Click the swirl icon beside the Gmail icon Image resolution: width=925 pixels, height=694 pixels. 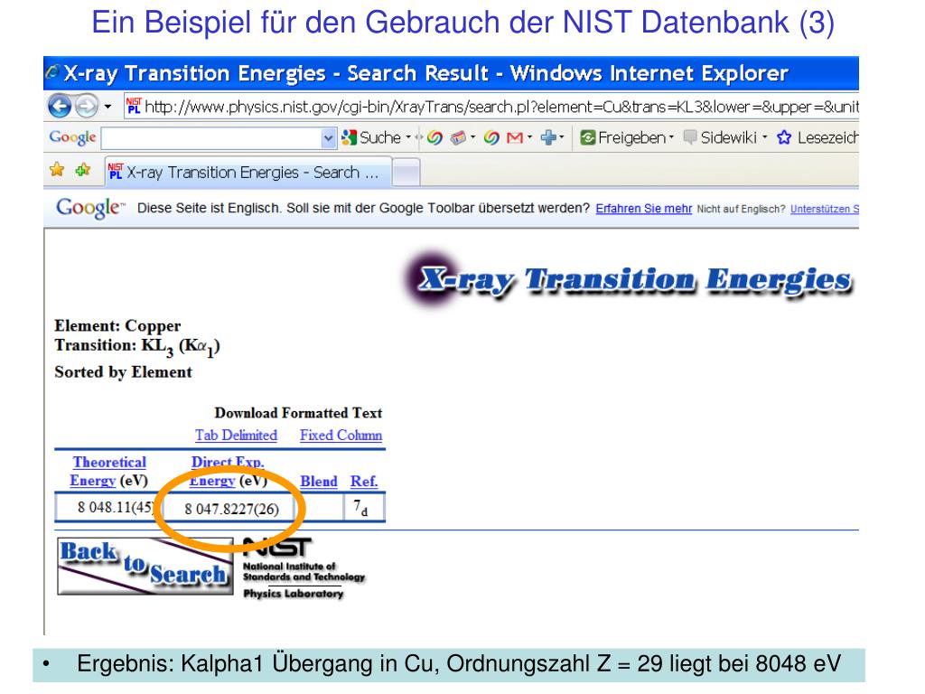pyautogui.click(x=491, y=138)
